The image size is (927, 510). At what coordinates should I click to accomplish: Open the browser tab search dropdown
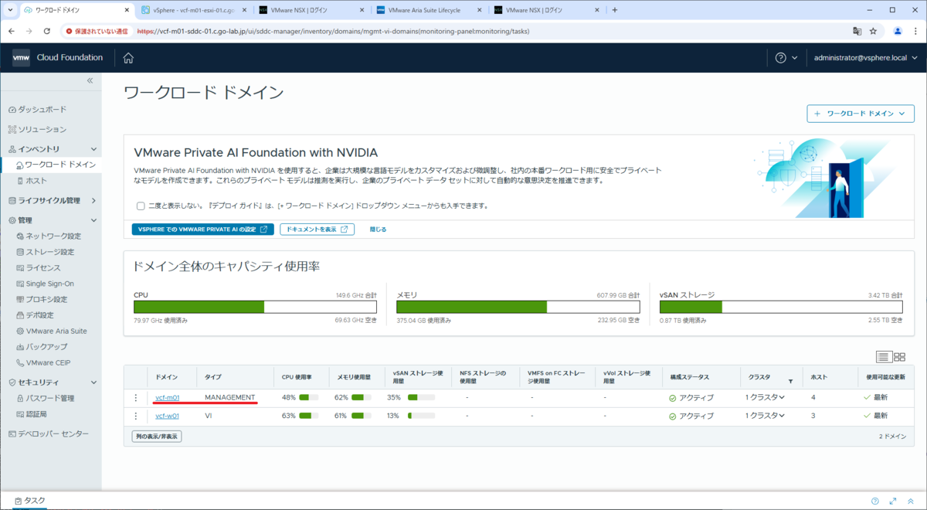coord(8,10)
